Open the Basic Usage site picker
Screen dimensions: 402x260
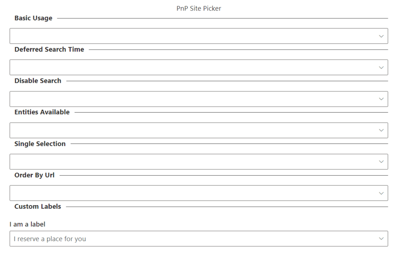click(192, 36)
